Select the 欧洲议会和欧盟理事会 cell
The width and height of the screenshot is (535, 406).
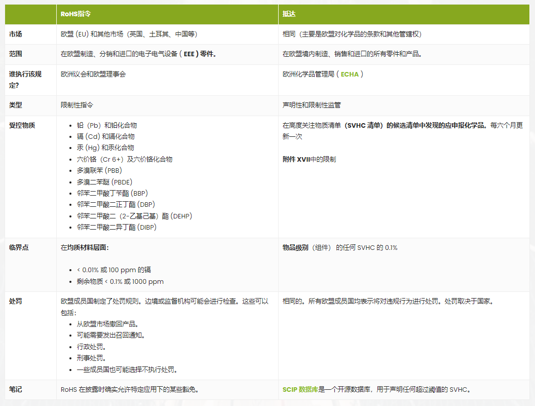pos(94,74)
